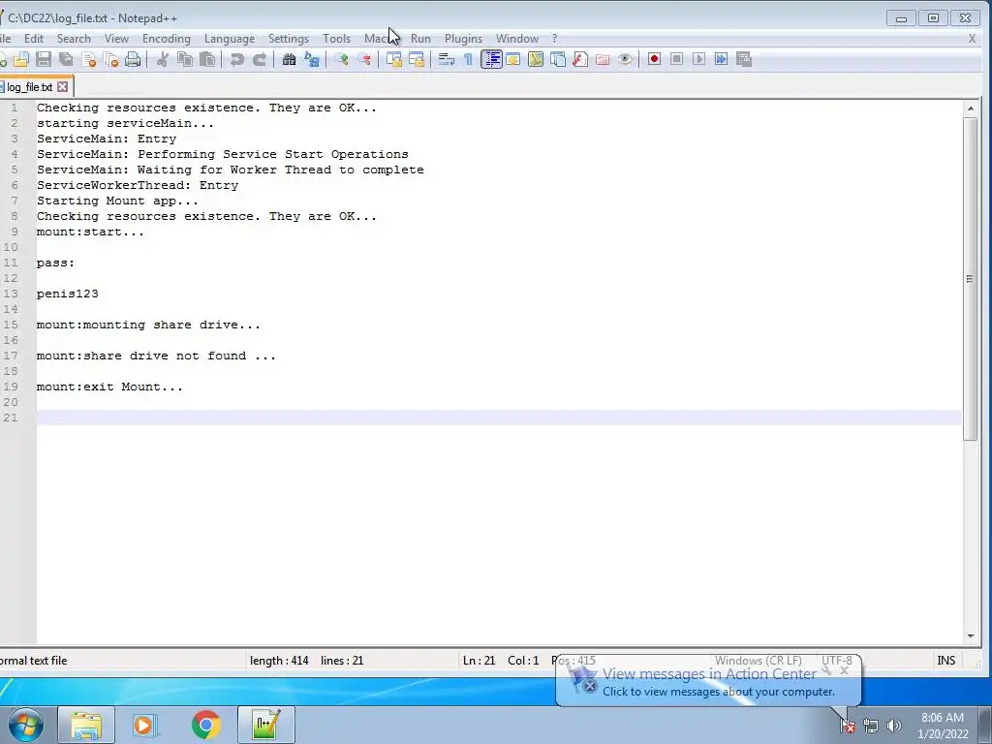This screenshot has height=744, width=992.
Task: Open File Explorer from taskbar
Action: [x=86, y=725]
